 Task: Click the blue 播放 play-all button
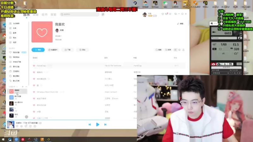pyautogui.click(x=38, y=50)
